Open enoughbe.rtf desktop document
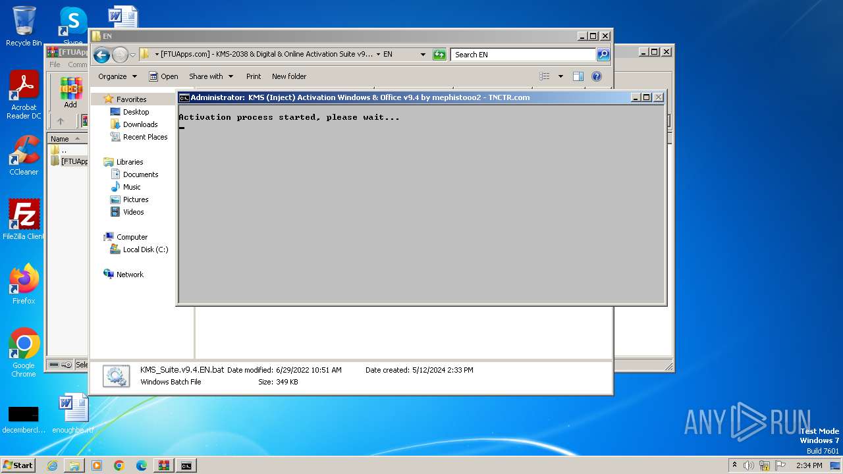843x474 pixels. (x=73, y=413)
